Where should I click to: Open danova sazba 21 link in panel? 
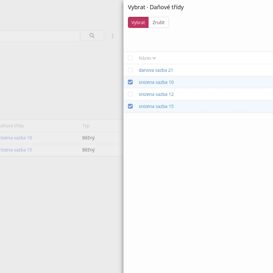[156, 70]
